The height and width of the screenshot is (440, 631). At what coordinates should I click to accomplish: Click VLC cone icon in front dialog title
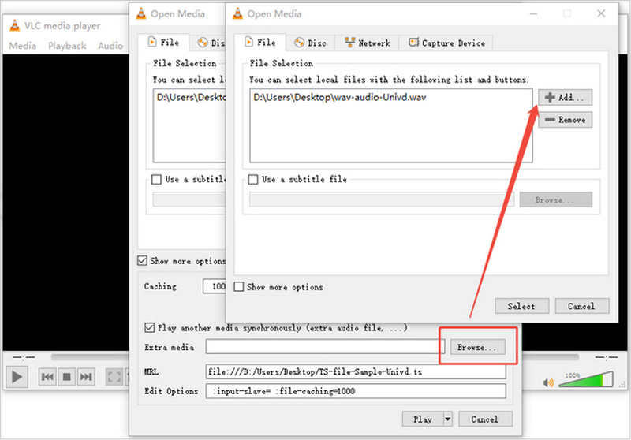point(238,13)
